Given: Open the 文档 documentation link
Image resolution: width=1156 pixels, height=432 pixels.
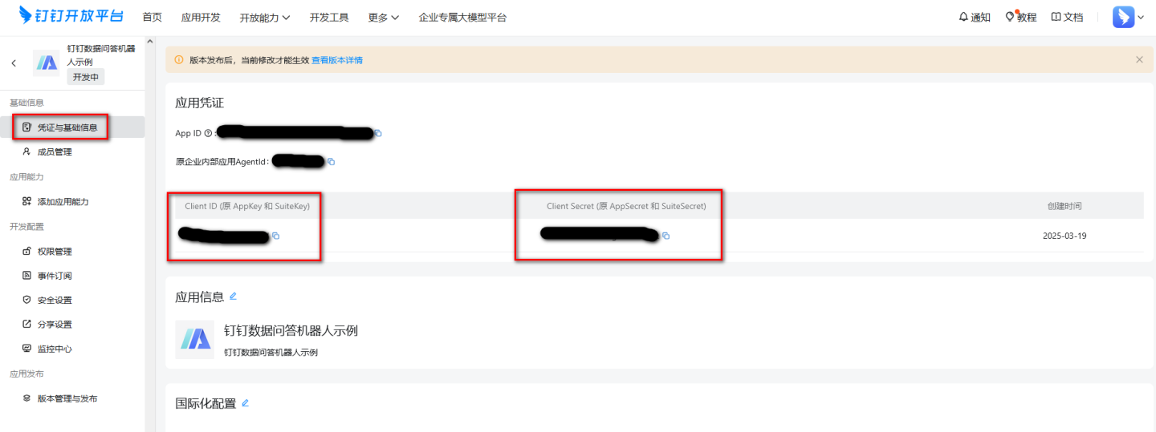Looking at the screenshot, I should (1067, 17).
